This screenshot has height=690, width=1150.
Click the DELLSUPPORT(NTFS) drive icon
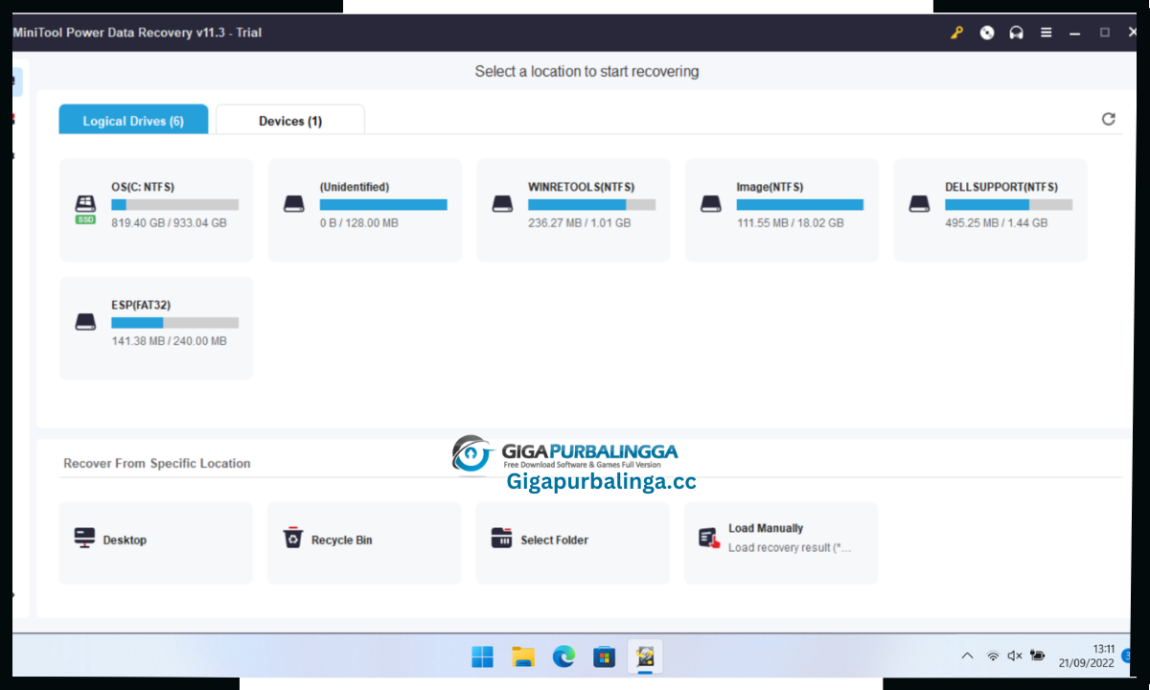coord(919,204)
